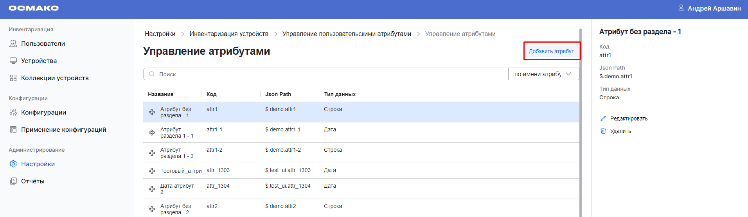Click the Устройства monitor icon
The image size is (748, 217).
(x=13, y=61)
